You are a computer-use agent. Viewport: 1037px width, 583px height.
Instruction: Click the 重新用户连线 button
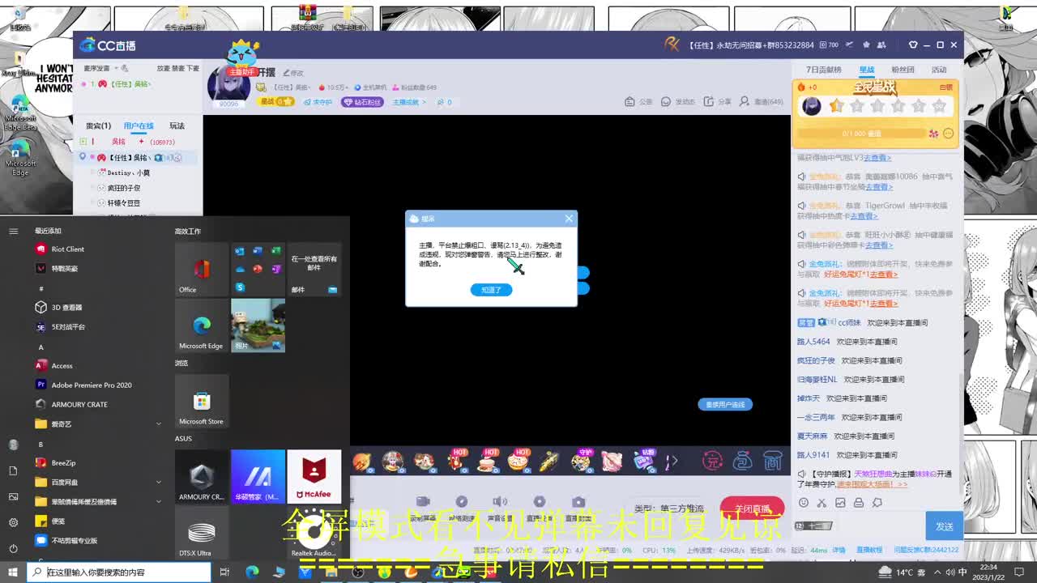725,404
